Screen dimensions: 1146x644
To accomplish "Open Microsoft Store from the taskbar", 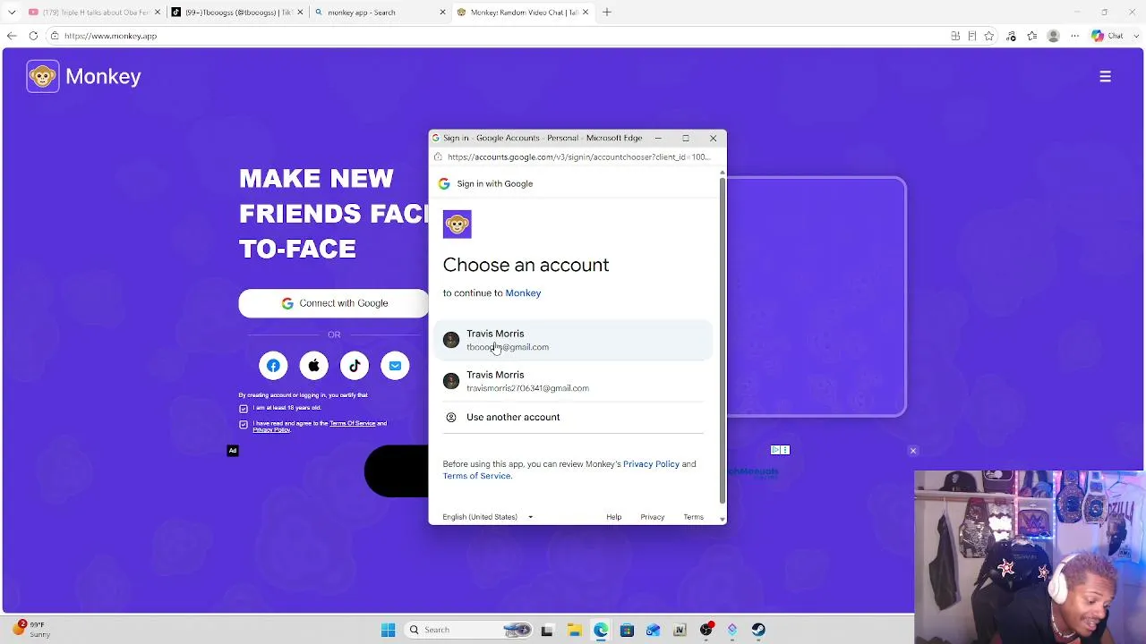I will click(627, 631).
